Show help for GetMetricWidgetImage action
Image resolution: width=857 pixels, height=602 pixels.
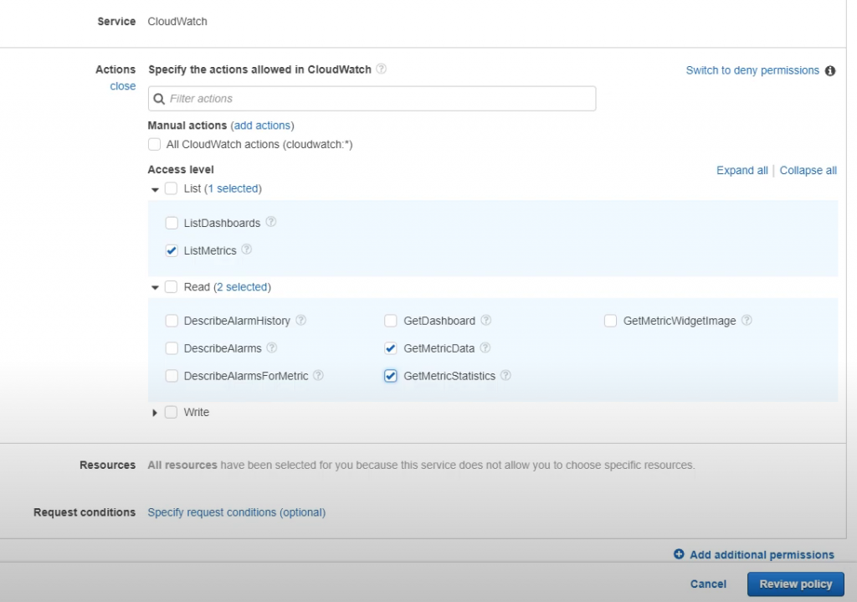coord(747,320)
